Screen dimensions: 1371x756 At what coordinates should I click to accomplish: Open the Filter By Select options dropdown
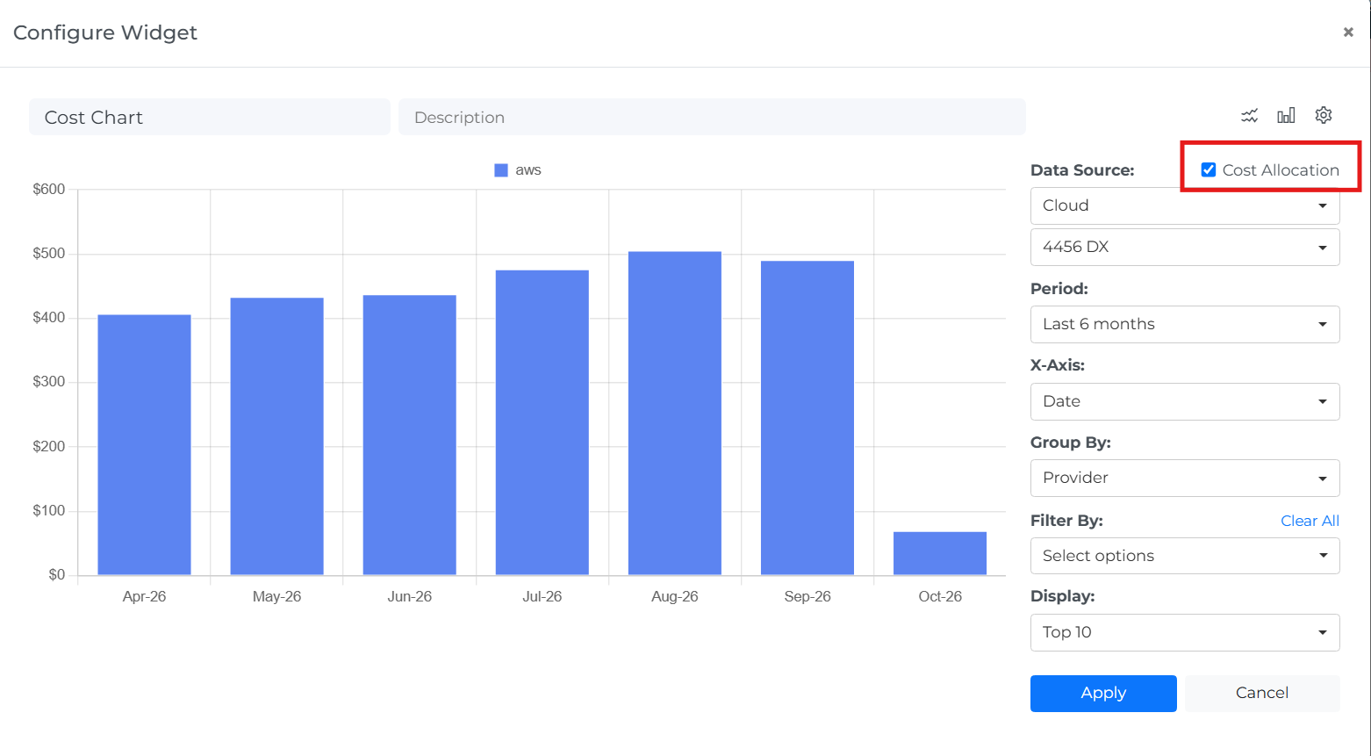pos(1185,556)
